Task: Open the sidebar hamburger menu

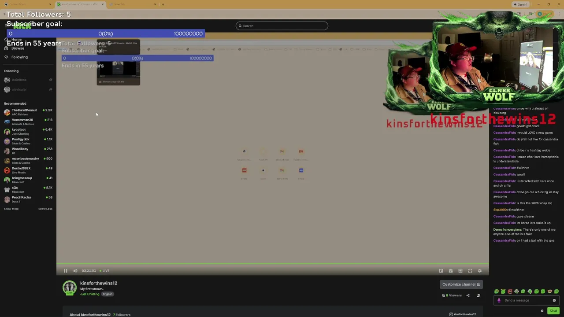Action: click(7, 26)
